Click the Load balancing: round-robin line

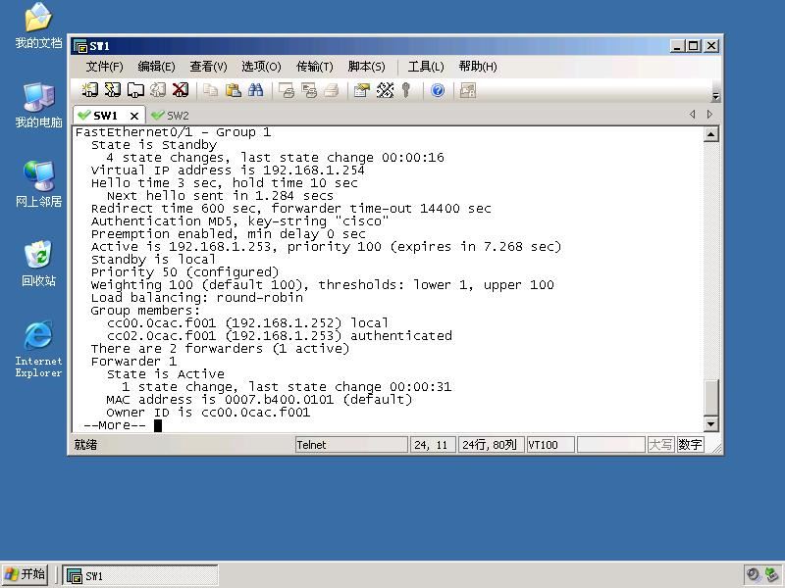point(197,298)
